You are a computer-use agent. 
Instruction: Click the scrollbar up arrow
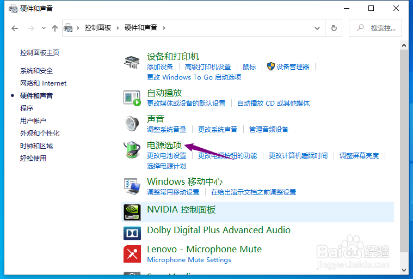click(x=404, y=45)
